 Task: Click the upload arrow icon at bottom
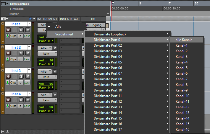(8, 132)
